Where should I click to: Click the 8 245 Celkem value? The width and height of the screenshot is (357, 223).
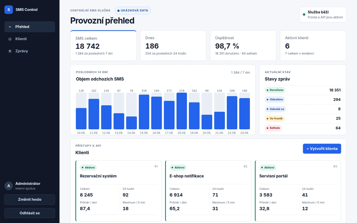click(86, 195)
